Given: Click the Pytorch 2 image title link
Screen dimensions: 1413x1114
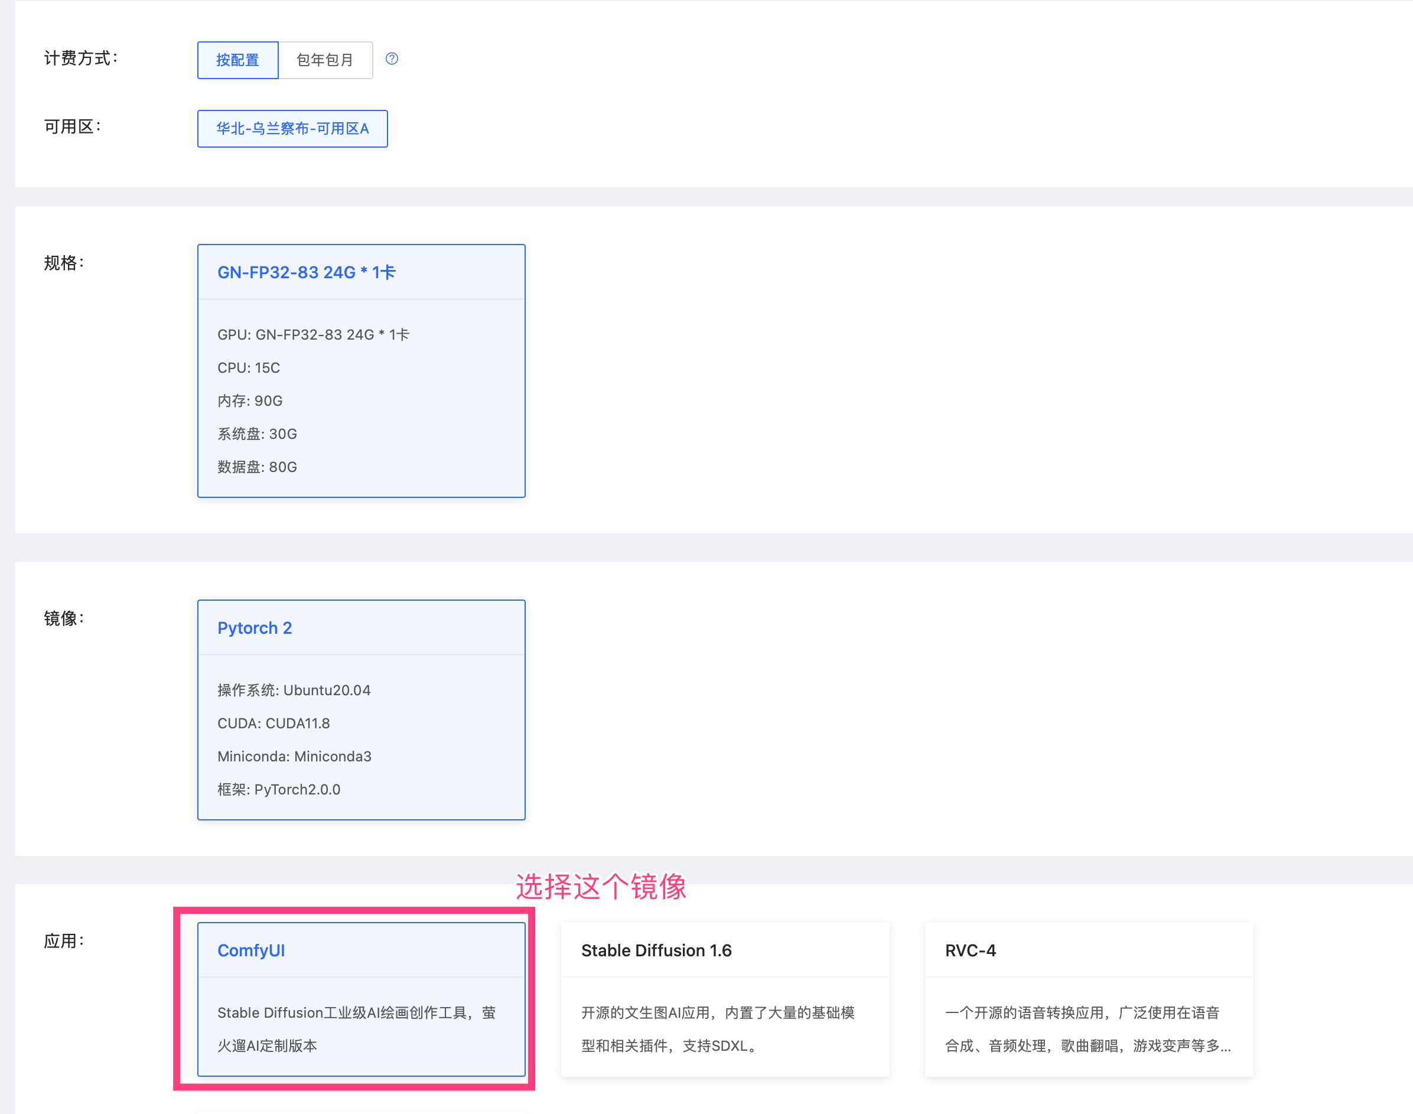Looking at the screenshot, I should pyautogui.click(x=255, y=627).
